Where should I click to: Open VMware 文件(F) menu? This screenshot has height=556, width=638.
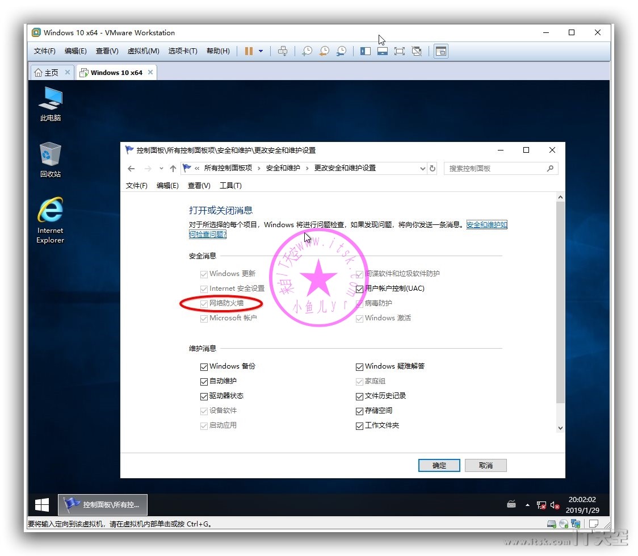tap(44, 51)
